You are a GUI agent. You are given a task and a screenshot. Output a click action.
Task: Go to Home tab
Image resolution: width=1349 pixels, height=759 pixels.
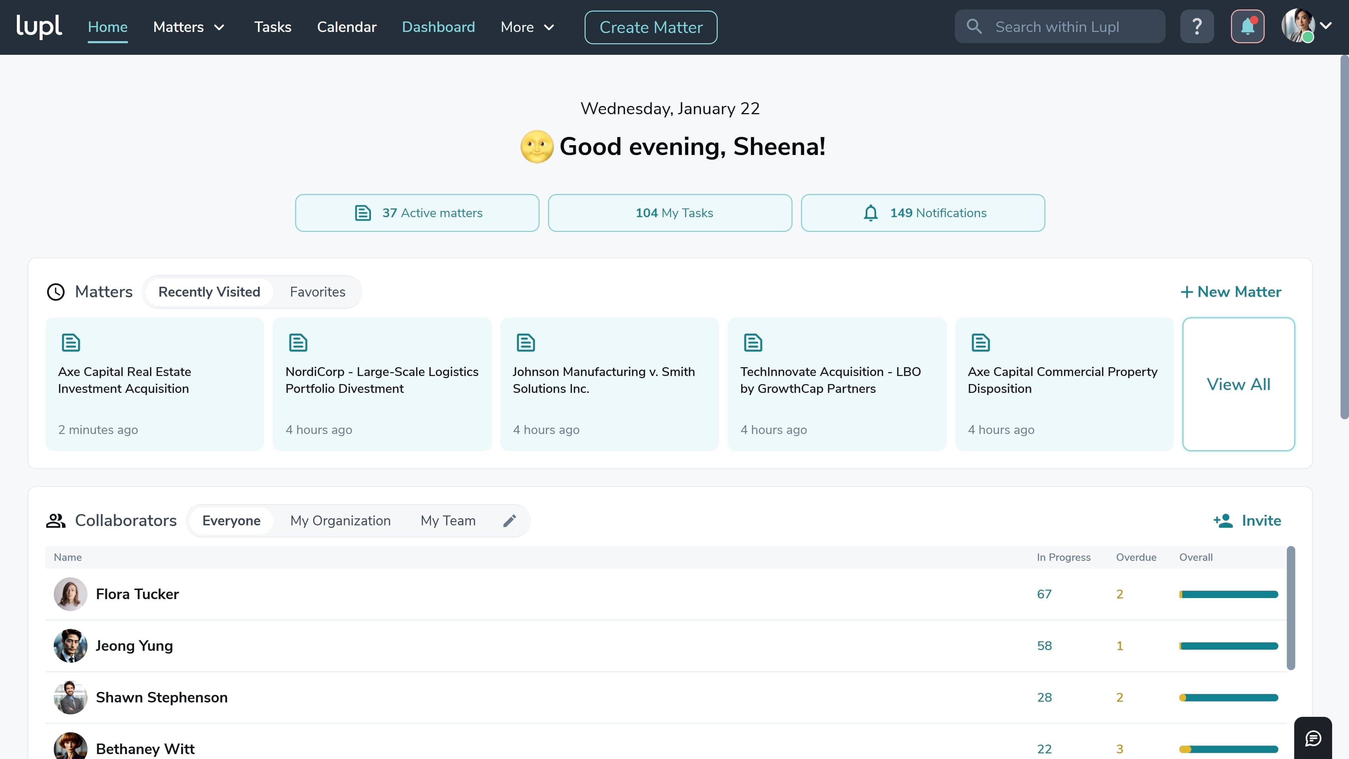click(x=108, y=27)
